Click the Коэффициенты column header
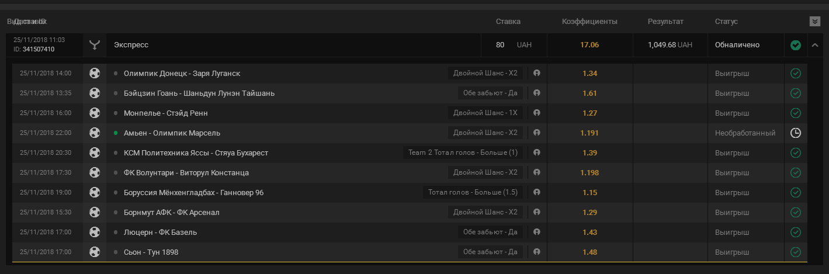 (x=589, y=22)
